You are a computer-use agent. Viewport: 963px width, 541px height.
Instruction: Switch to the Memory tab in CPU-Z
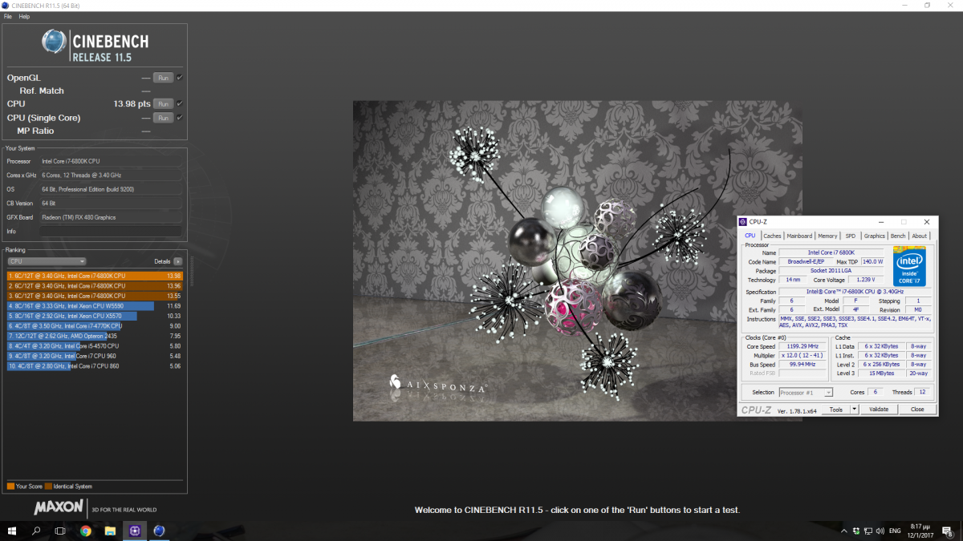(827, 236)
